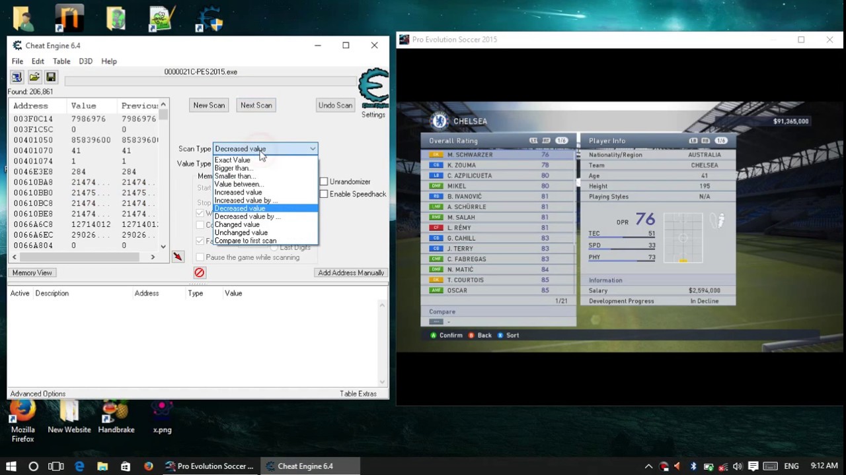Choose Compare to first scan
The image size is (846, 475).
click(x=265, y=241)
